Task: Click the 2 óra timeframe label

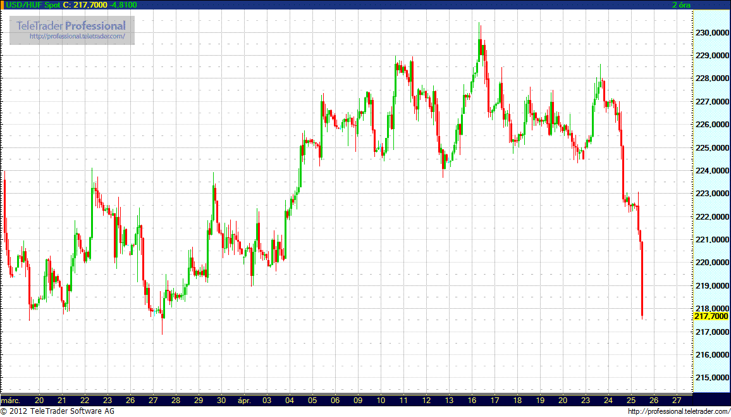Action: coord(681,5)
